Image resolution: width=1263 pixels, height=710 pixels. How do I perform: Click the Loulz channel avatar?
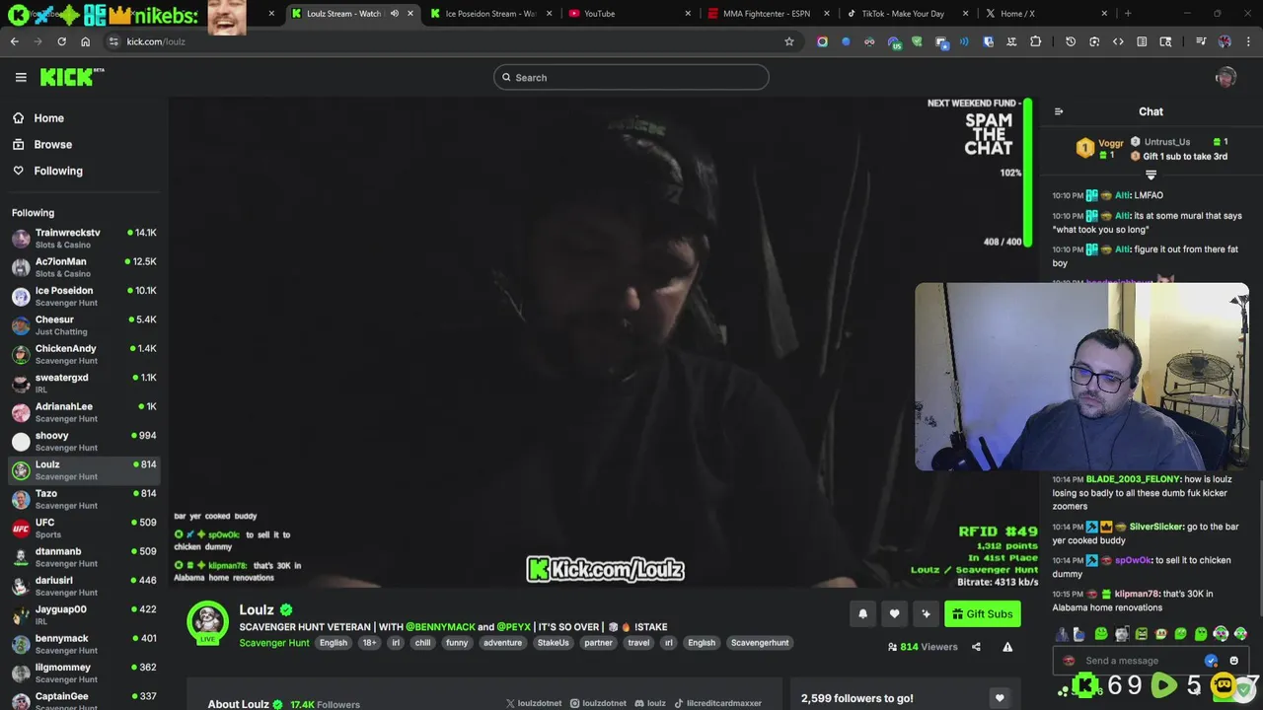click(208, 621)
